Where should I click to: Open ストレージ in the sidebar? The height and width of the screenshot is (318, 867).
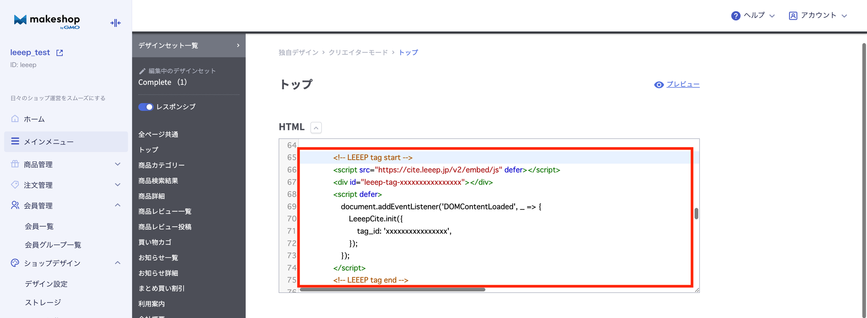click(43, 302)
